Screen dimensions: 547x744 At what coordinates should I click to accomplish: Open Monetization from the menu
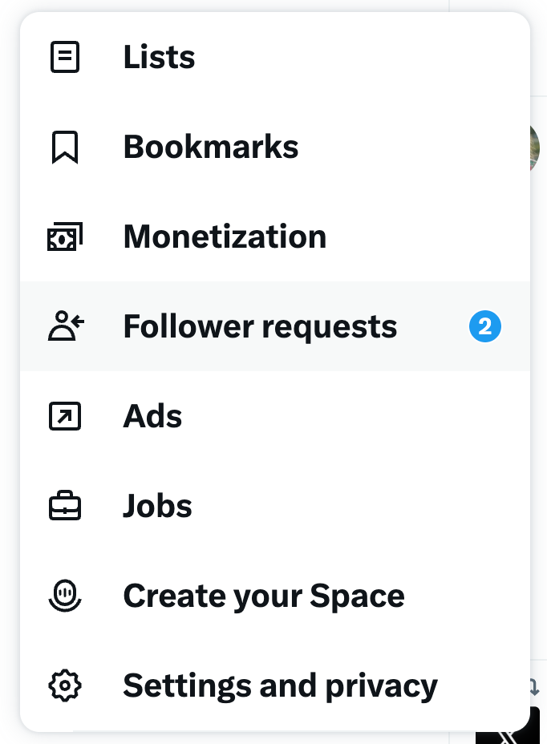225,237
